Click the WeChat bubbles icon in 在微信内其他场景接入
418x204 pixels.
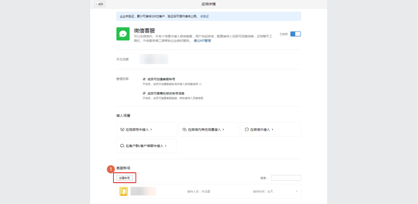click(185, 130)
